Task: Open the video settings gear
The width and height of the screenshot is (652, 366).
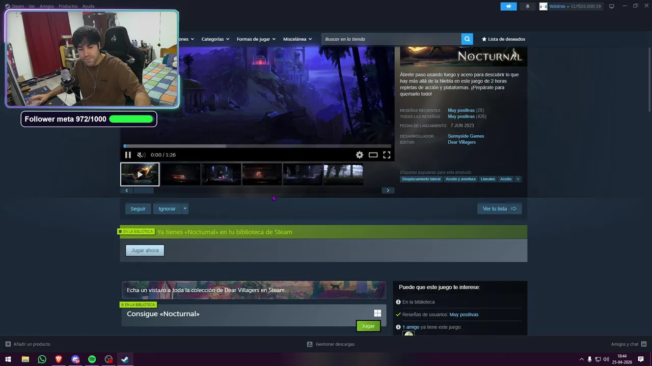Action: 360,155
